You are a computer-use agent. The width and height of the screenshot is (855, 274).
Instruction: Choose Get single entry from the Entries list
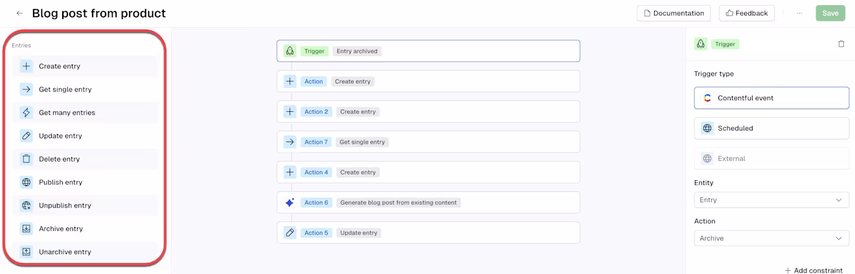85,89
